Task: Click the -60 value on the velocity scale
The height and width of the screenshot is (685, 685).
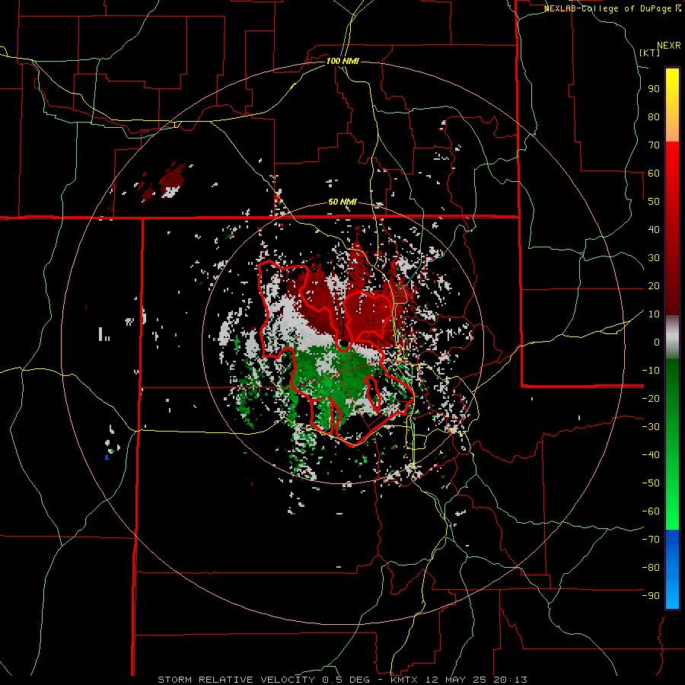Action: 651,511
